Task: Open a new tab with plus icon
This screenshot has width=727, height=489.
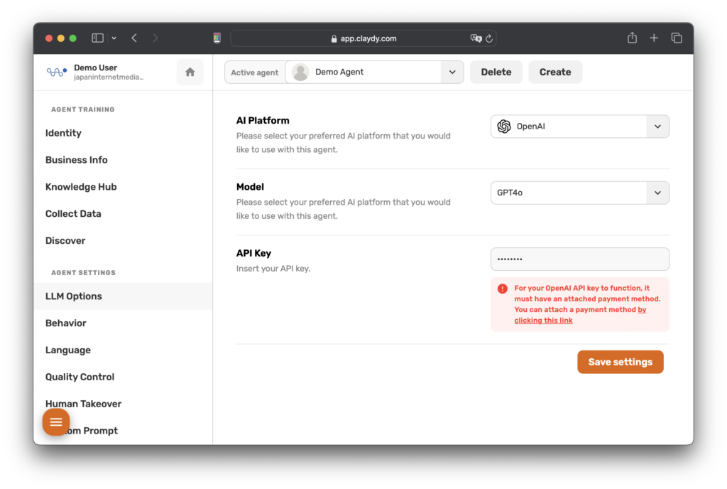Action: pos(654,38)
